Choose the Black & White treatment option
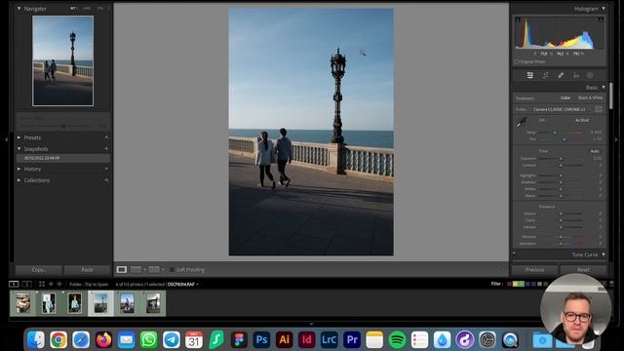Viewport: 624px width, 351px height. 591,97
